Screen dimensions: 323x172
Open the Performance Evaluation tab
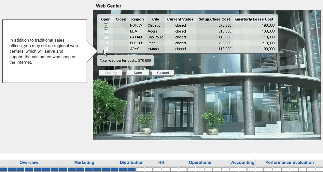point(289,163)
